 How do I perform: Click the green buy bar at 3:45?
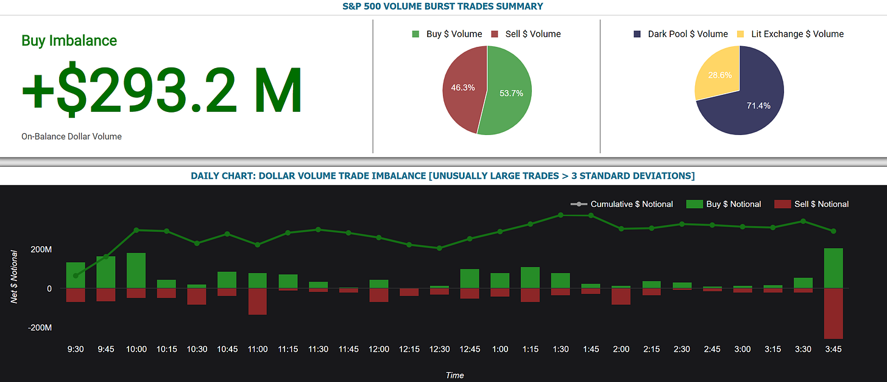[x=833, y=268]
